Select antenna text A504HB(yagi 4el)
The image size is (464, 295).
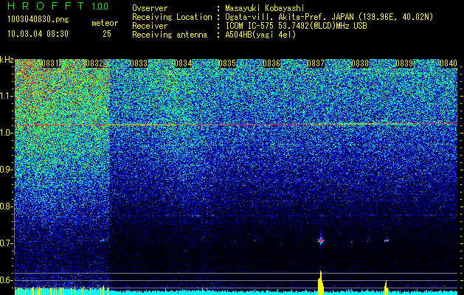point(260,35)
